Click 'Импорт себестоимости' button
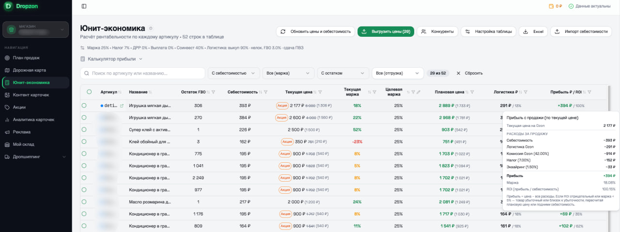620x232 pixels. coord(581,31)
